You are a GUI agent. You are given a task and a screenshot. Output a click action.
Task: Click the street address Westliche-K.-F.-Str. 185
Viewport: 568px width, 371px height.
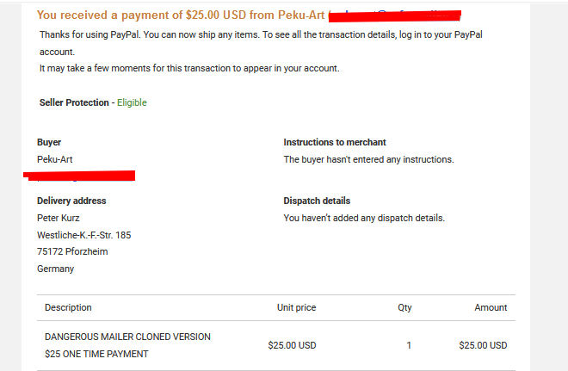pos(84,235)
